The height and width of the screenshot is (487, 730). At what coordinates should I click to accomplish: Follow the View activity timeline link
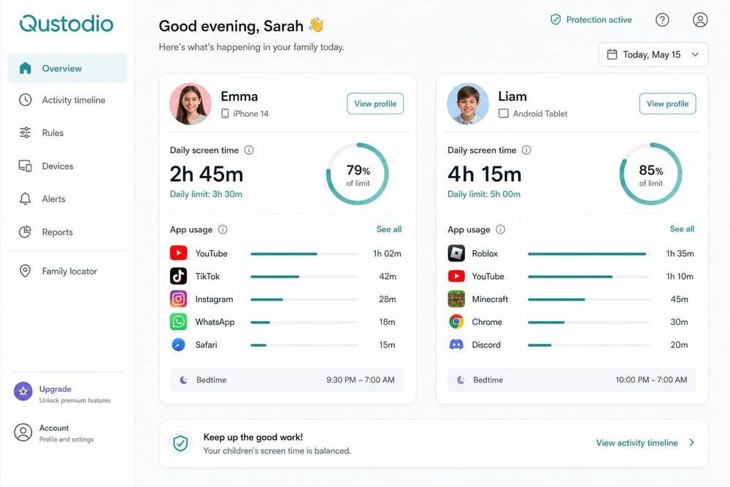637,442
